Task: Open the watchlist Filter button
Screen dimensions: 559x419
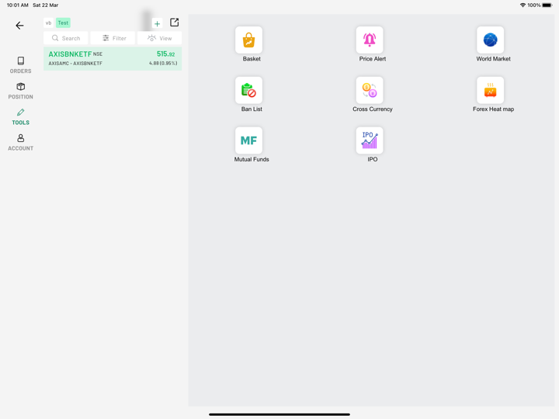Action: (113, 38)
